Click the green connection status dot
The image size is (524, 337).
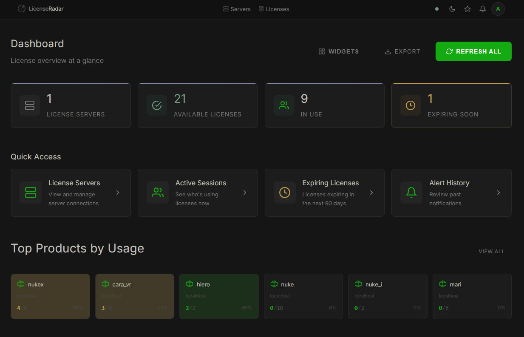coord(436,8)
